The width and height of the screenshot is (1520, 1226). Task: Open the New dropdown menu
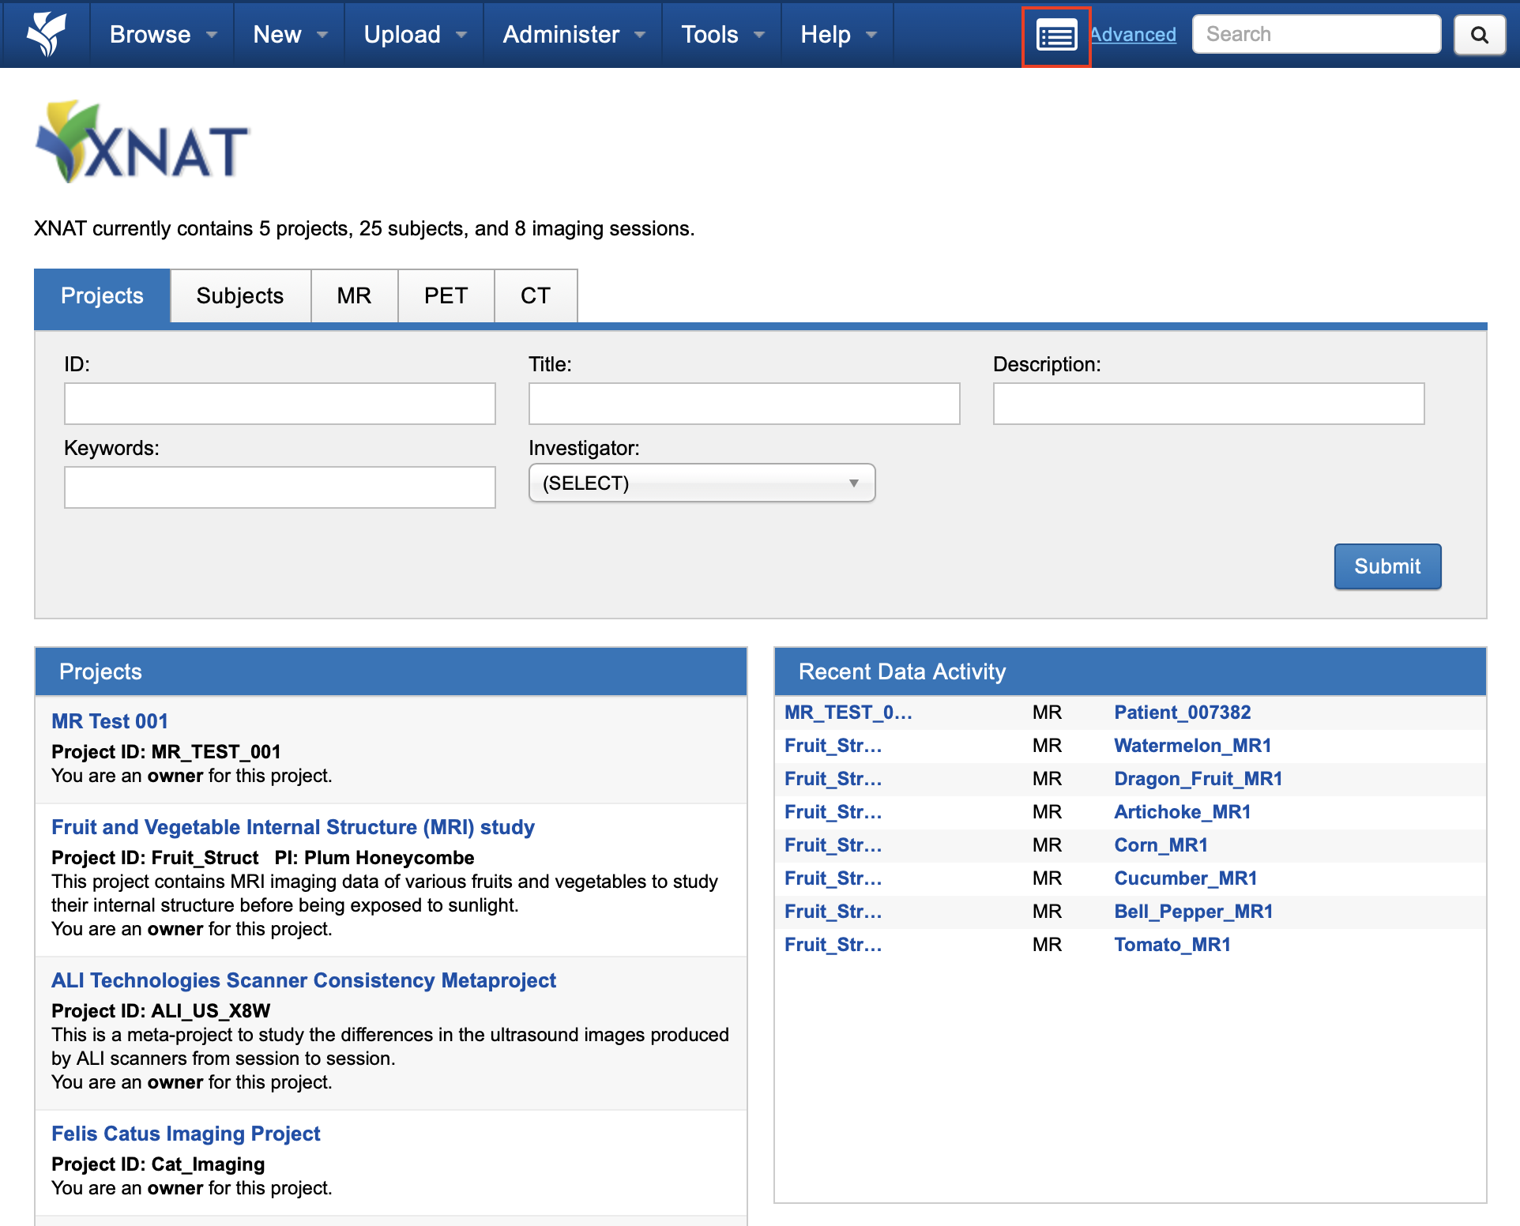coord(289,34)
